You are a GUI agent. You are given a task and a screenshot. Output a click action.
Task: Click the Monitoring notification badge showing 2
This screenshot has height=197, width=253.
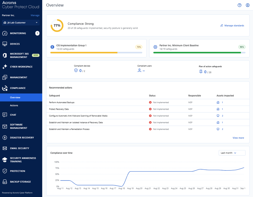(x=37, y=33)
